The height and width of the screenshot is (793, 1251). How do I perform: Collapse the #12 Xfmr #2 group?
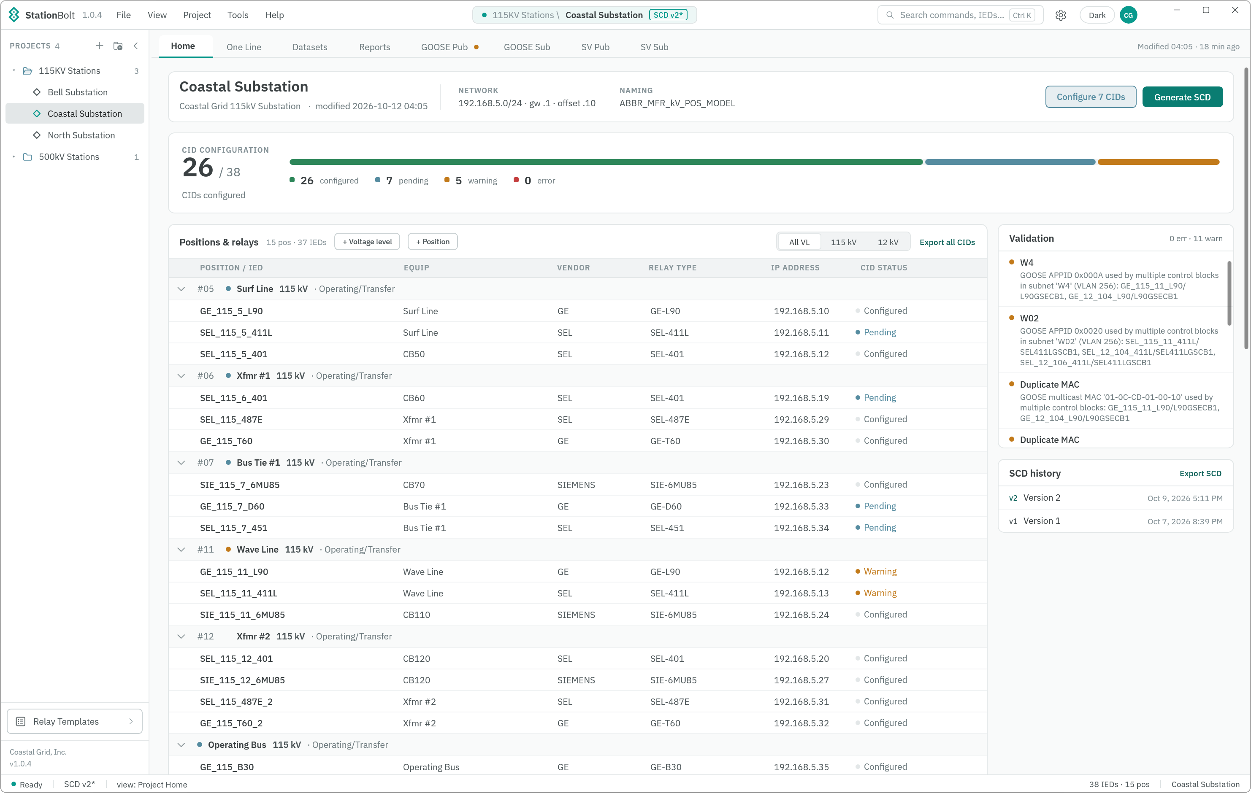click(x=181, y=636)
